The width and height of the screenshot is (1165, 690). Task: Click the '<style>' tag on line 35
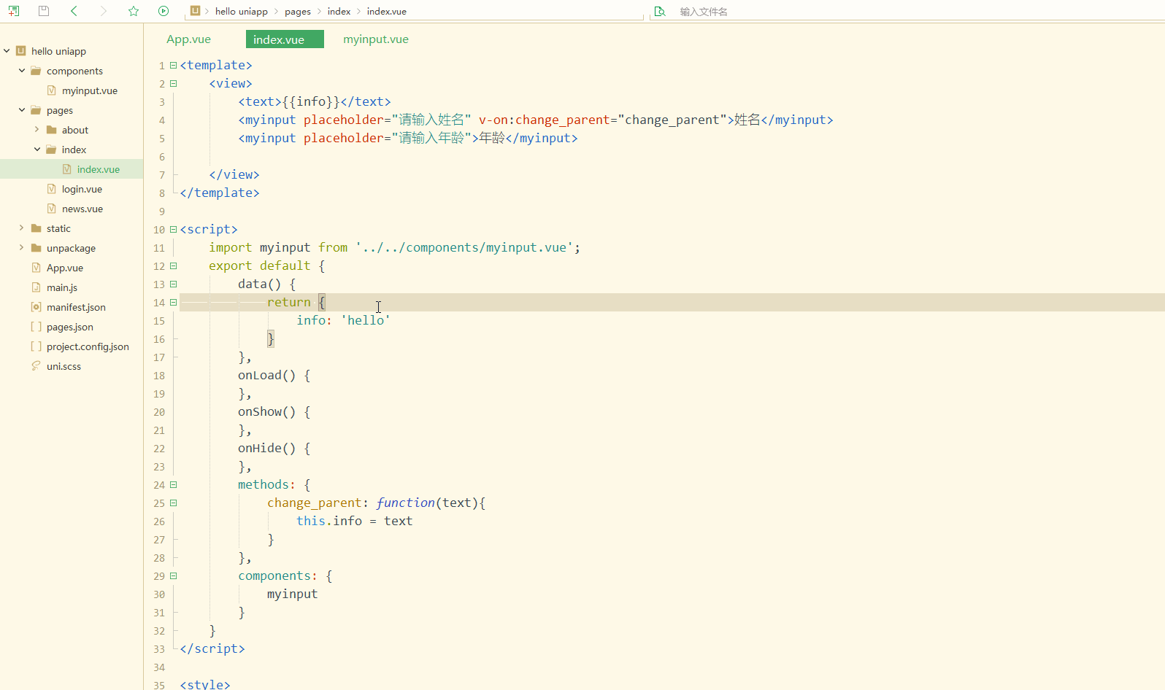click(x=205, y=684)
